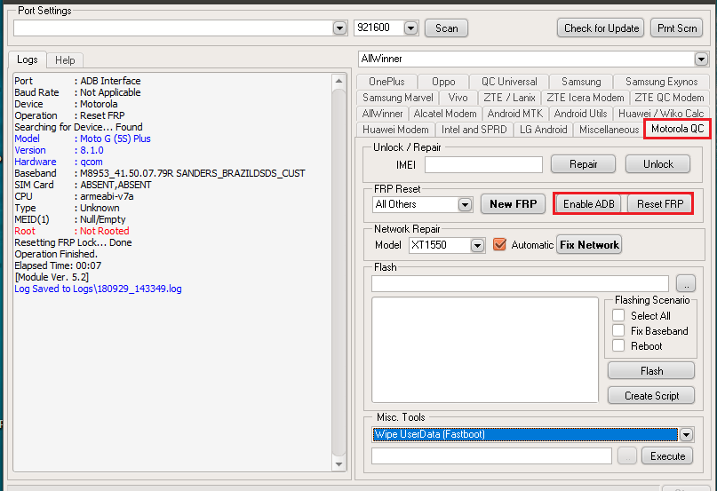Check the Select All checkbox

pyautogui.click(x=618, y=315)
